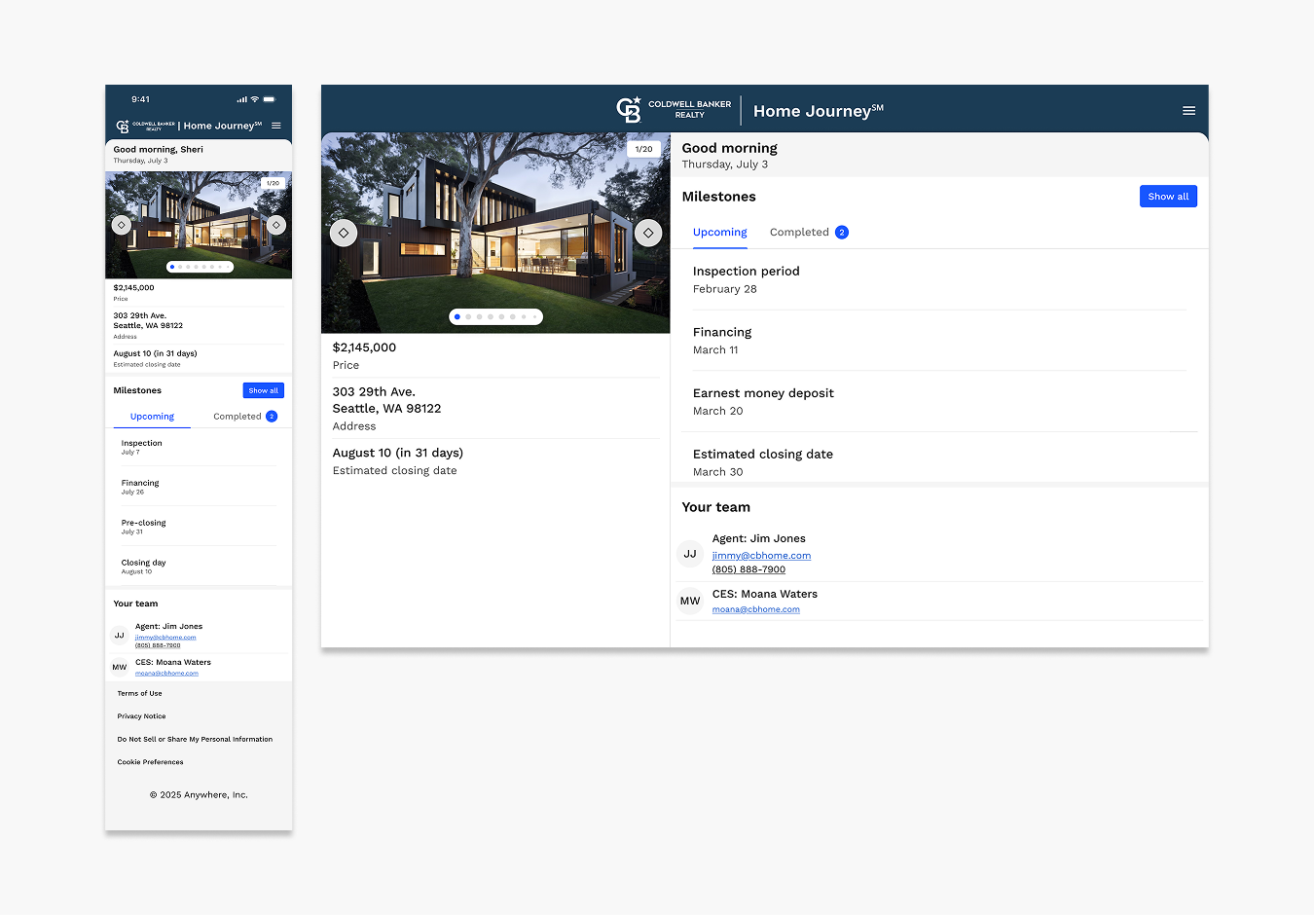Screen dimensions: 1314x915
Task: Click first pagination dot in desktop carousel
Action: coord(457,316)
